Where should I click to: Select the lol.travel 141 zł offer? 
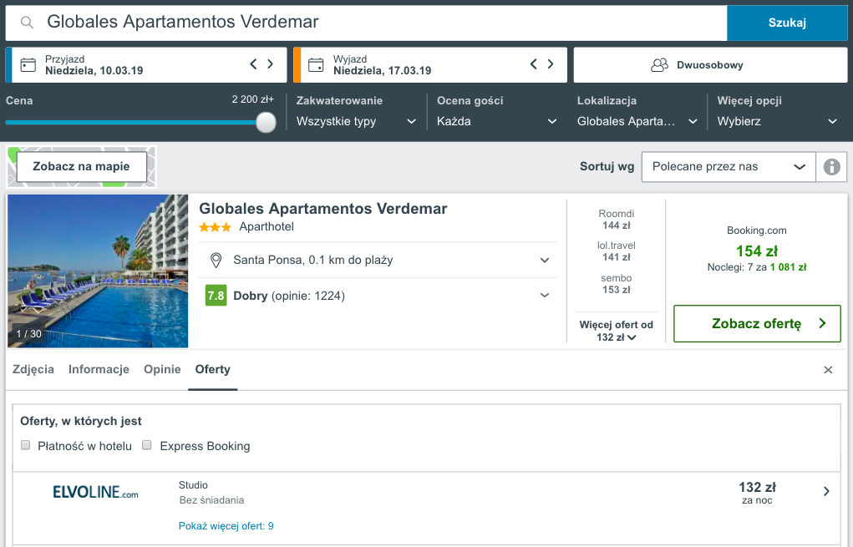click(x=617, y=251)
